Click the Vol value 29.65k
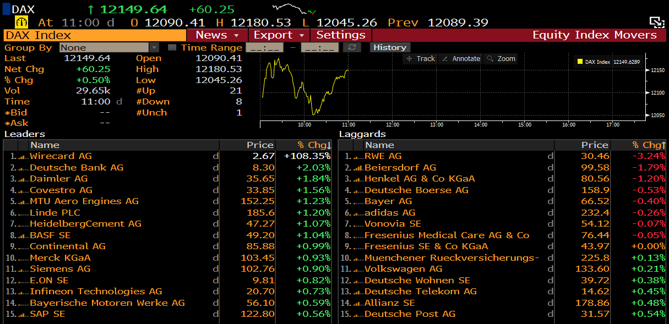 tap(93, 91)
